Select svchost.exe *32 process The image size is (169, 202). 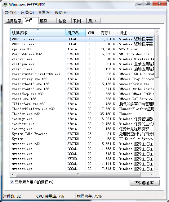point(82,144)
